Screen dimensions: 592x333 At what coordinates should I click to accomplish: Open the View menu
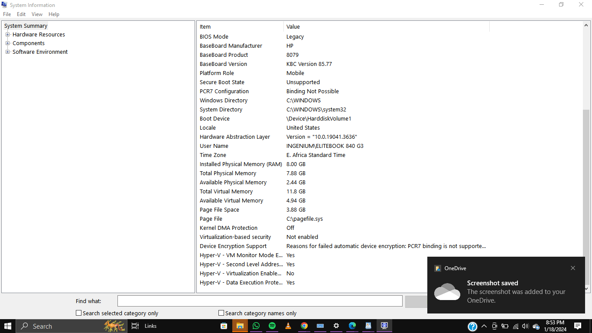[37, 14]
